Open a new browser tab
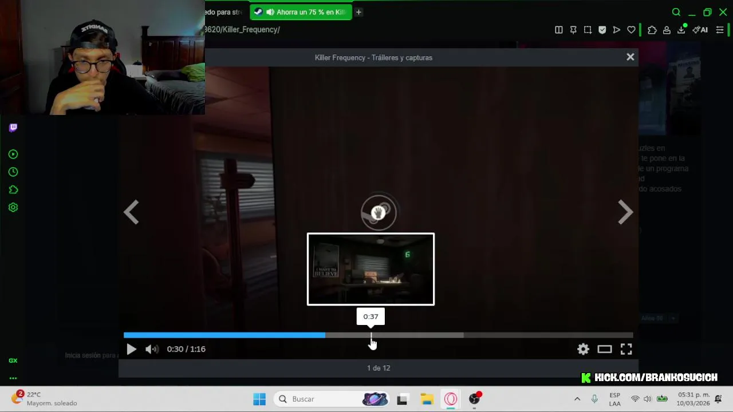 click(x=358, y=12)
